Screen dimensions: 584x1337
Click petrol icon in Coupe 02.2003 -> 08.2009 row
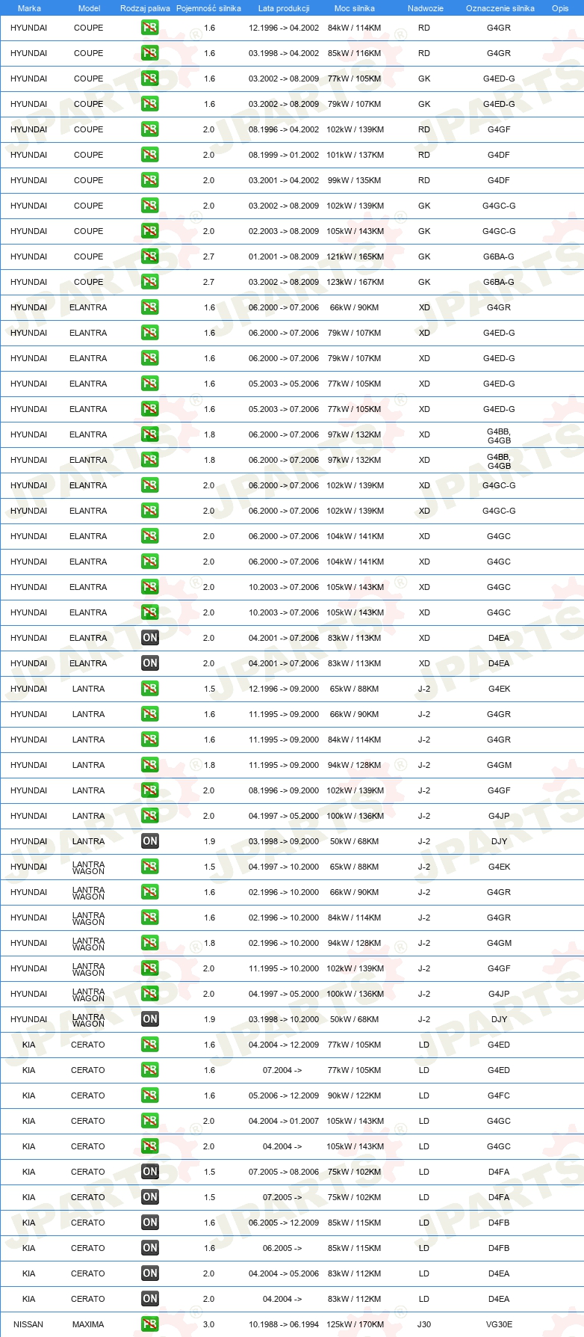coord(150,231)
